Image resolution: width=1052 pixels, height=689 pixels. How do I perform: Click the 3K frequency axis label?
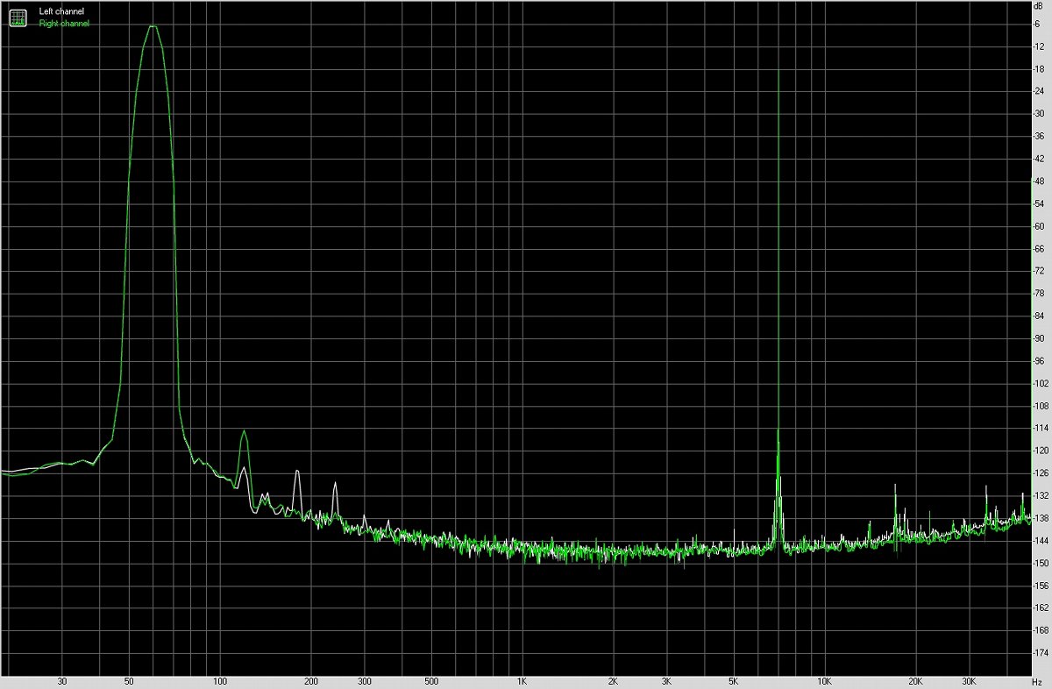coord(666,680)
